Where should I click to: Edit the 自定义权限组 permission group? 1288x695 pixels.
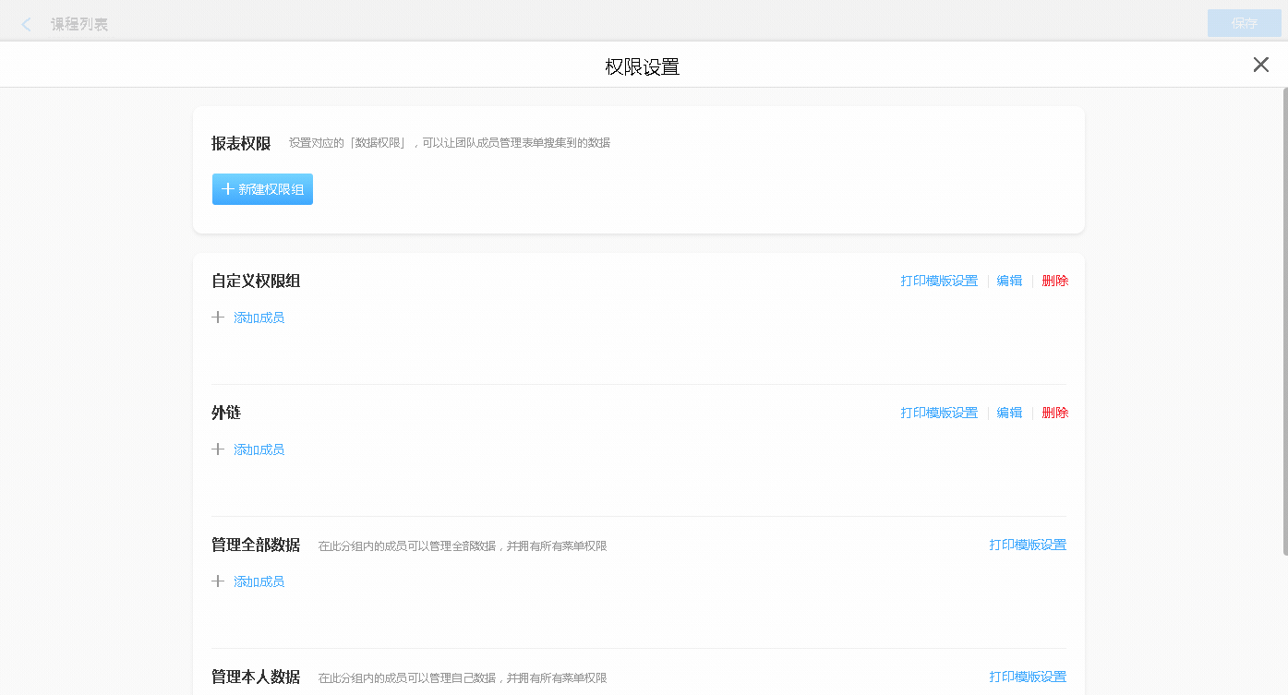click(x=1009, y=281)
